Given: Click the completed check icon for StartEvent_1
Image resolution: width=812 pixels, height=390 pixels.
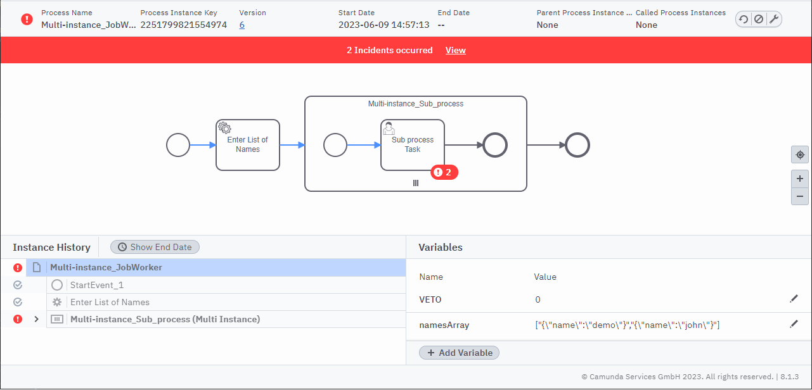Looking at the screenshot, I should click(x=18, y=286).
